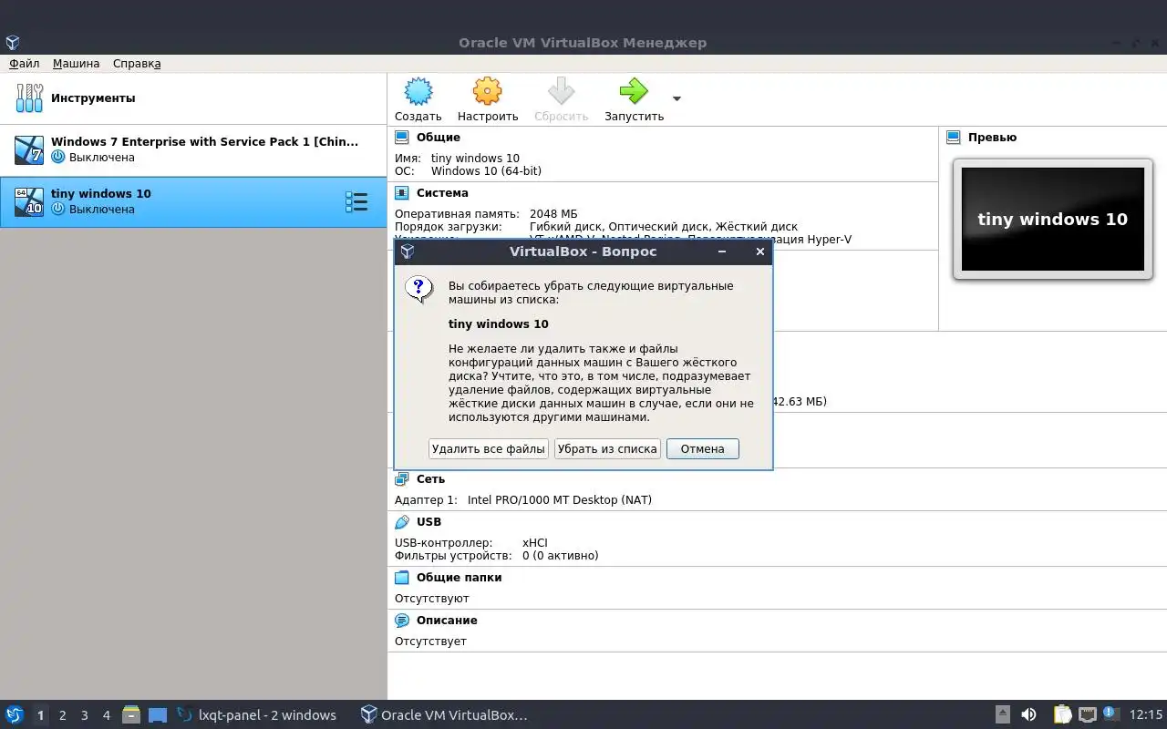Viewport: 1167px width, 729px height.
Task: Click the greyed Сбросить discard icon
Action: (561, 91)
